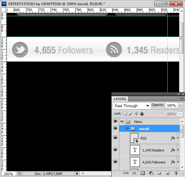Select the Layers panel tab

(x=120, y=99)
